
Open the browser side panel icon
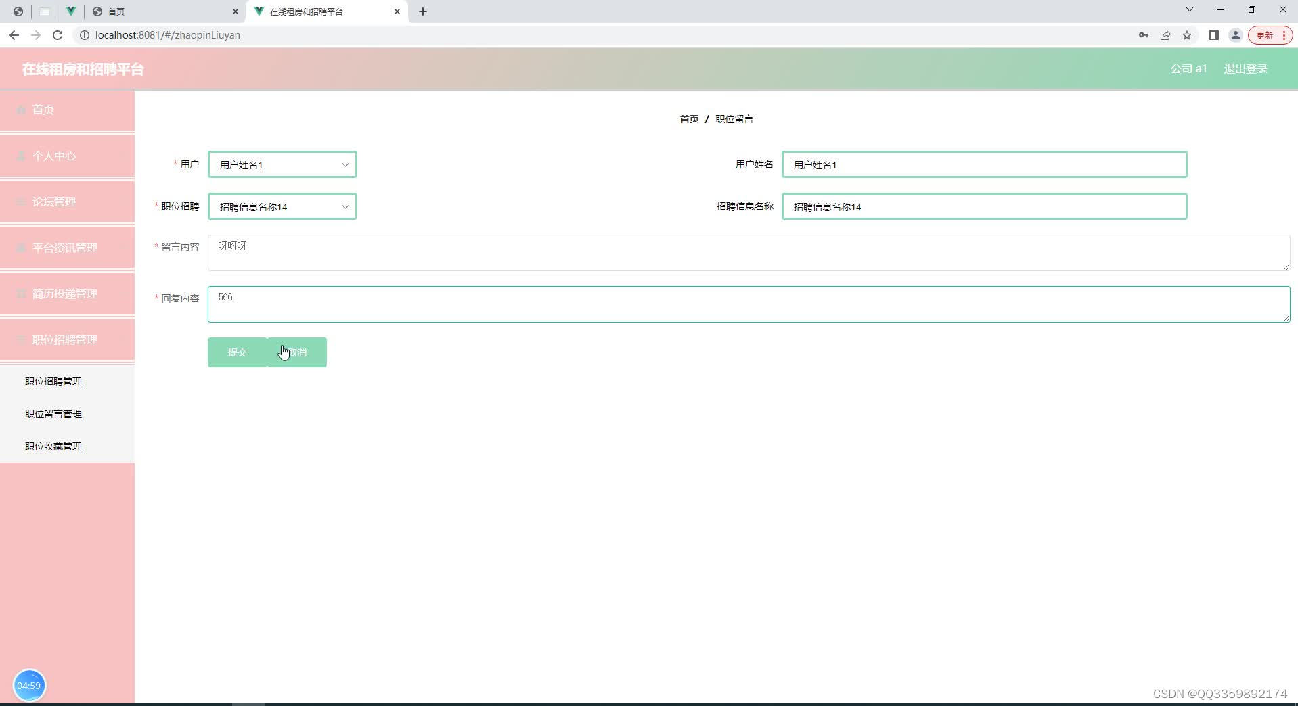(1214, 35)
